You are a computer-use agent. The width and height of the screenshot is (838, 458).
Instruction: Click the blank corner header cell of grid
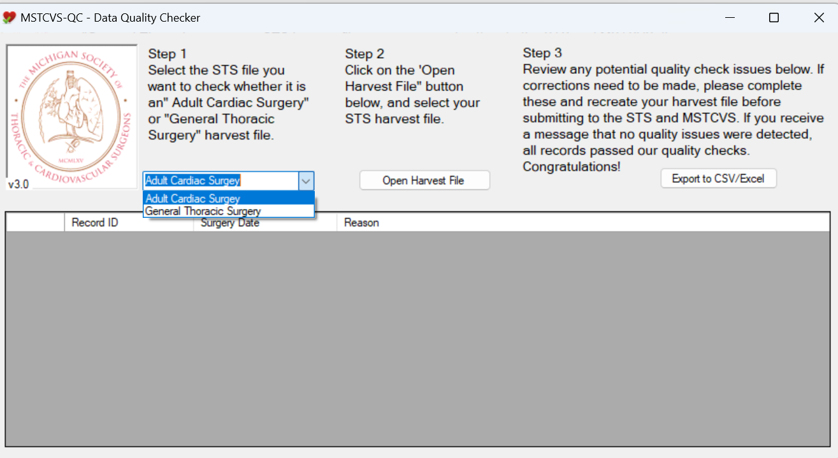(x=35, y=223)
